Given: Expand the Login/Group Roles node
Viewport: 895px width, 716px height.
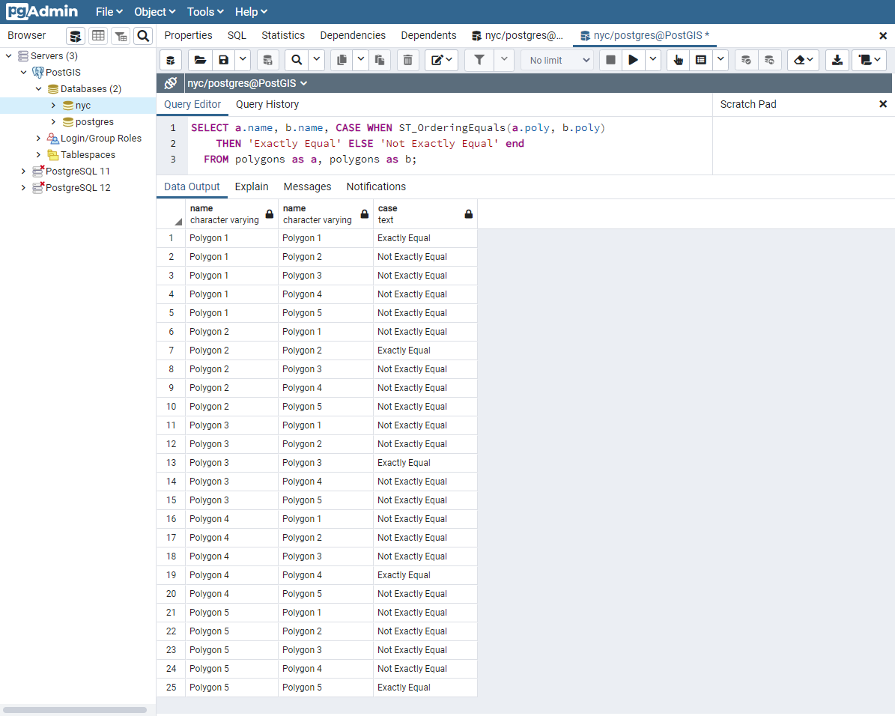Looking at the screenshot, I should pos(39,139).
